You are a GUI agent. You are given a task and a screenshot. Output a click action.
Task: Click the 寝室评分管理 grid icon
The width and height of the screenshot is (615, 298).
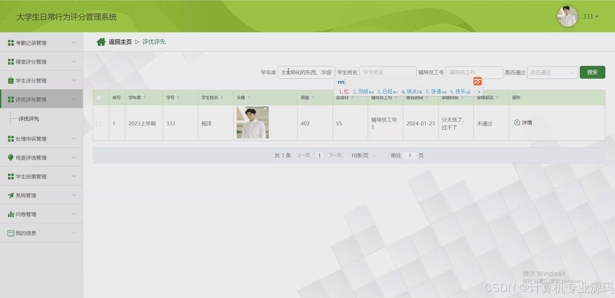pos(11,62)
